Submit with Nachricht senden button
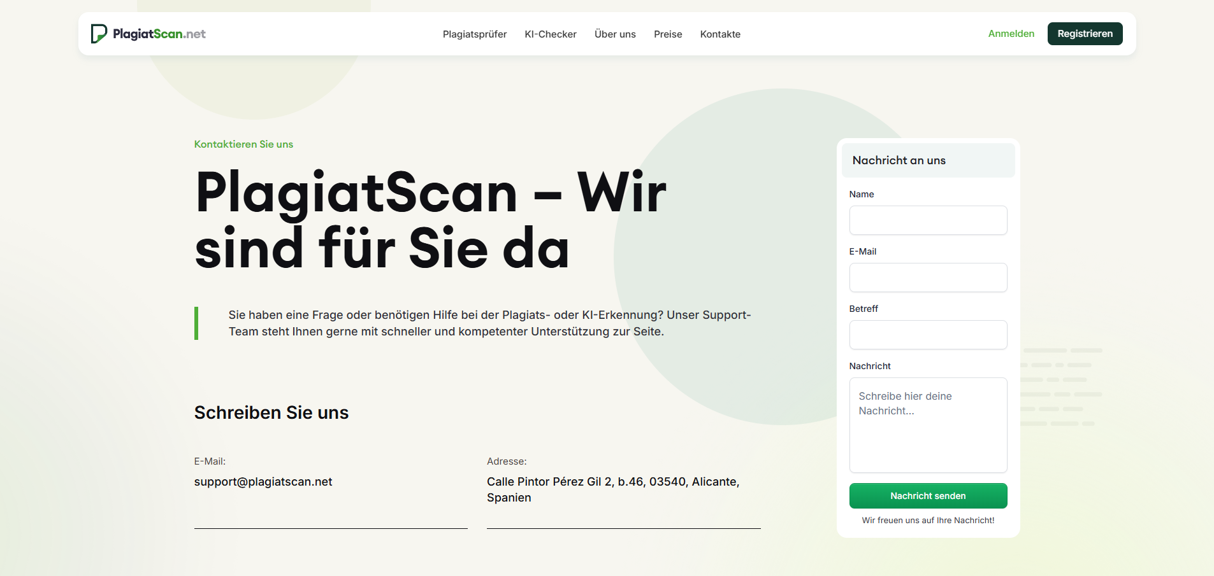This screenshot has width=1214, height=576. tap(929, 496)
